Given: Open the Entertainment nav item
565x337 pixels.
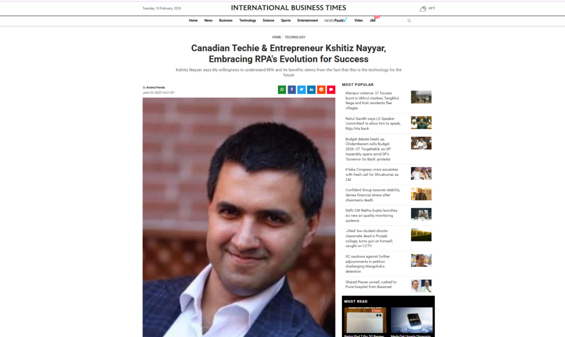Looking at the screenshot, I should (307, 20).
